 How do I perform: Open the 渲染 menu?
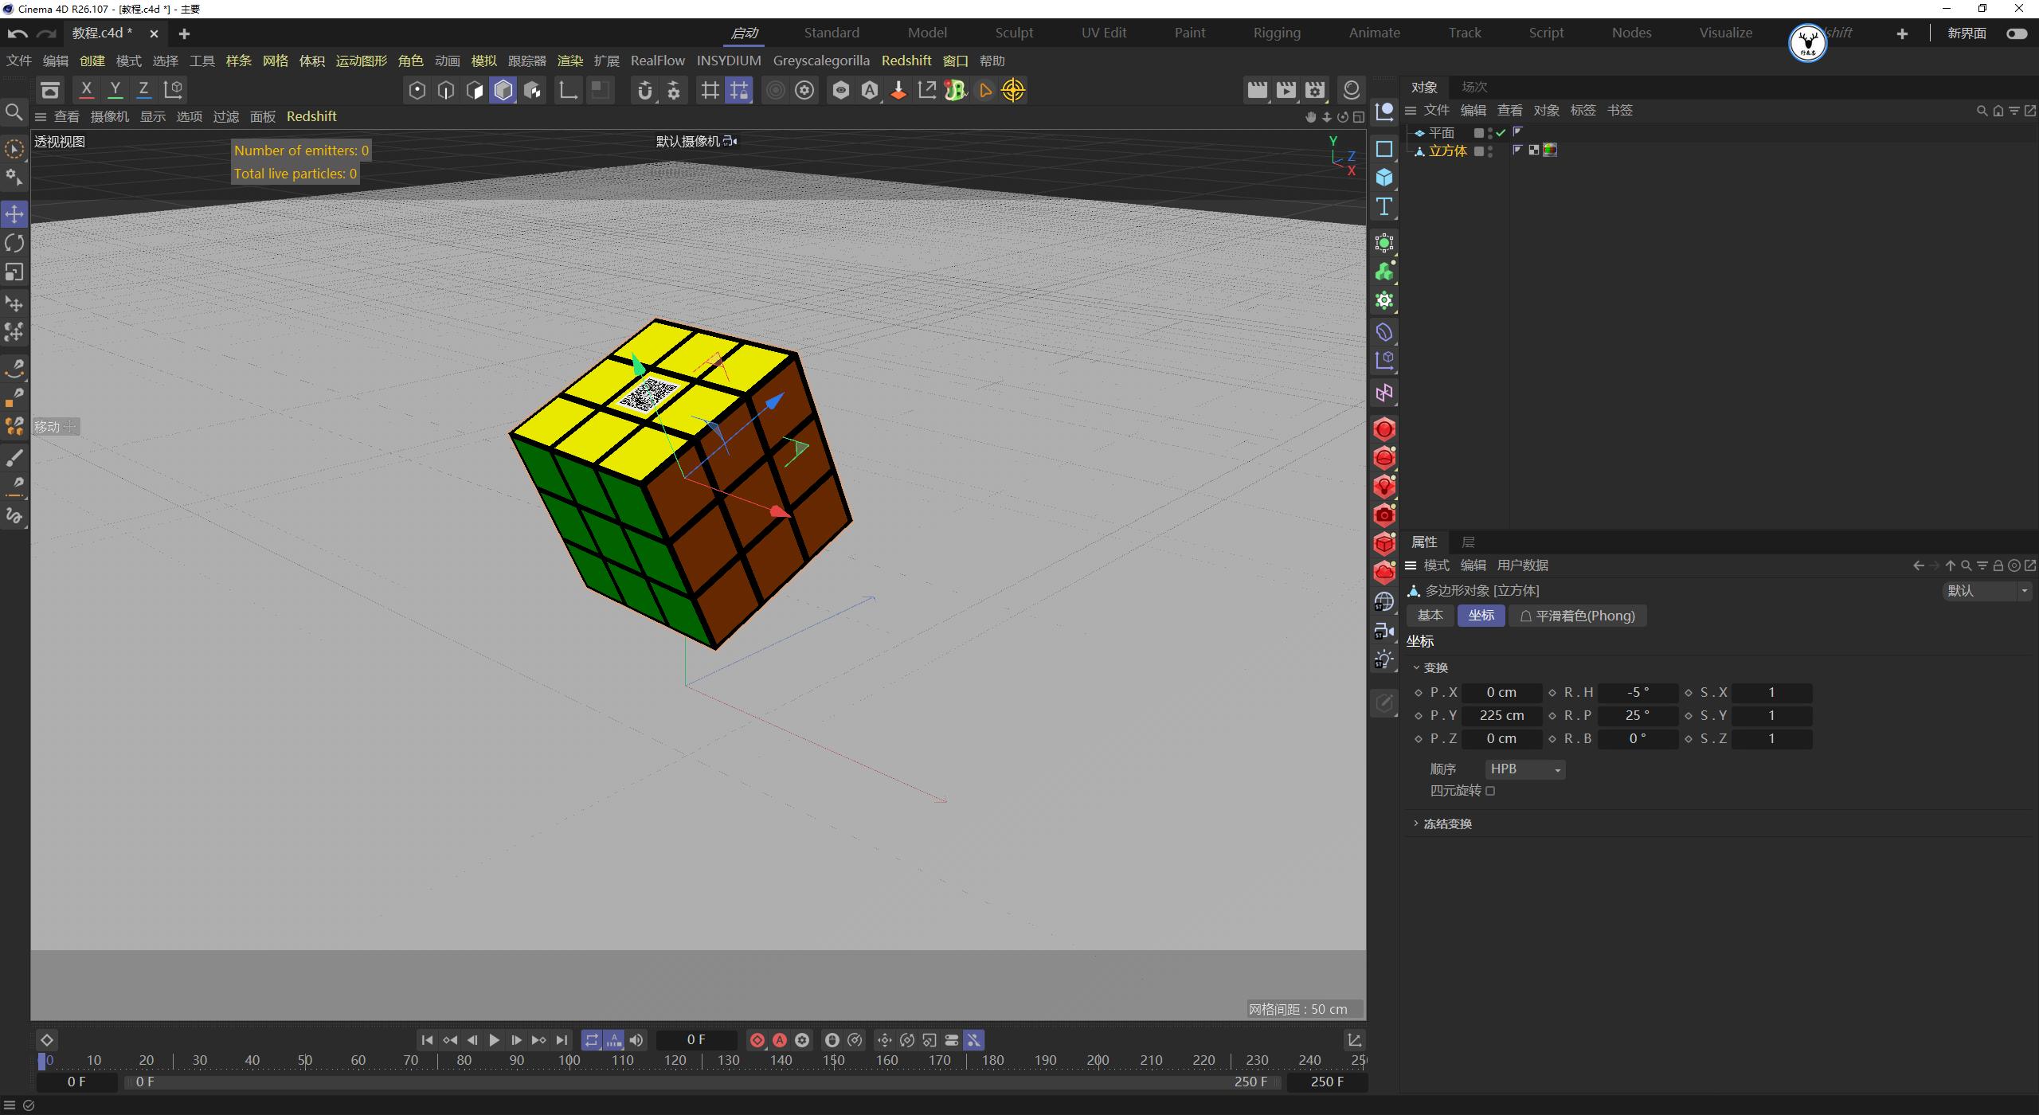[570, 61]
